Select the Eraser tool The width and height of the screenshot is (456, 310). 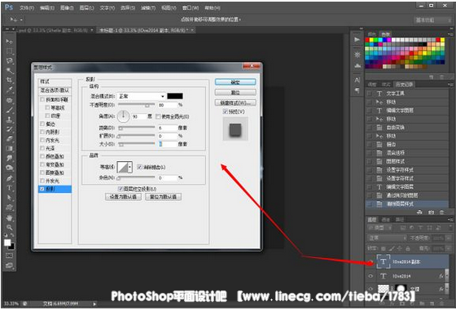(x=10, y=139)
